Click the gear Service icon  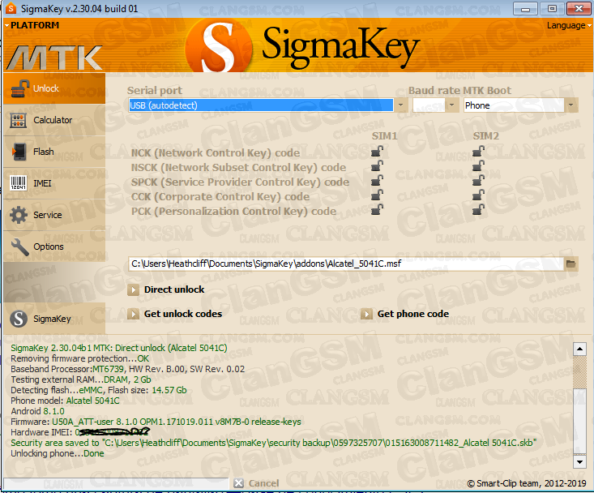19,215
